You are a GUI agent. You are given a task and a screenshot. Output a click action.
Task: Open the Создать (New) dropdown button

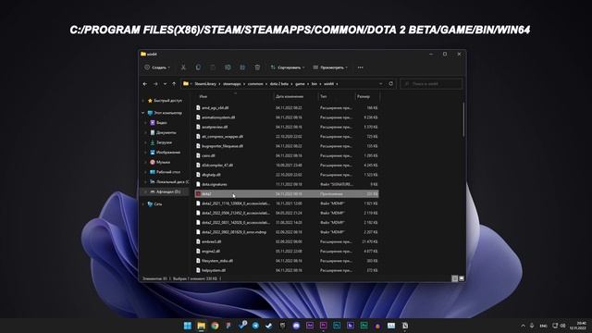point(157,68)
